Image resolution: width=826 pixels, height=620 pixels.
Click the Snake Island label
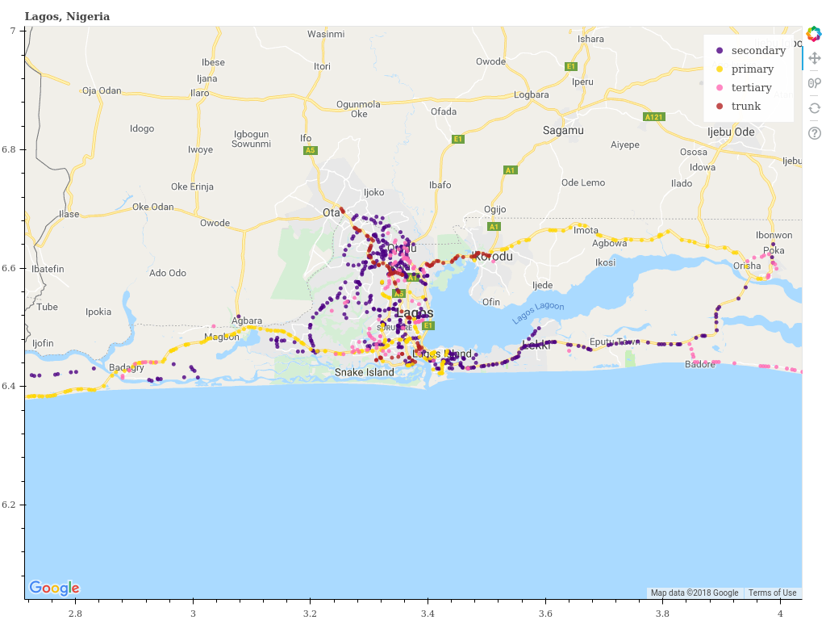click(364, 372)
